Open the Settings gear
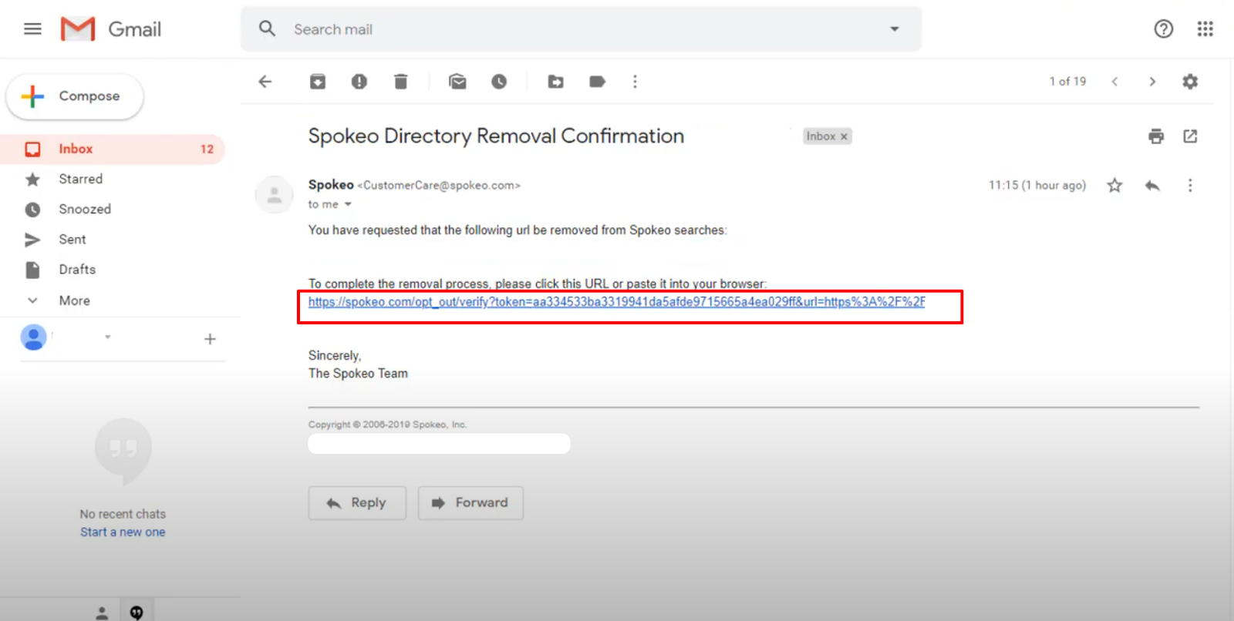Screen dimensions: 1234x621 tap(1190, 82)
